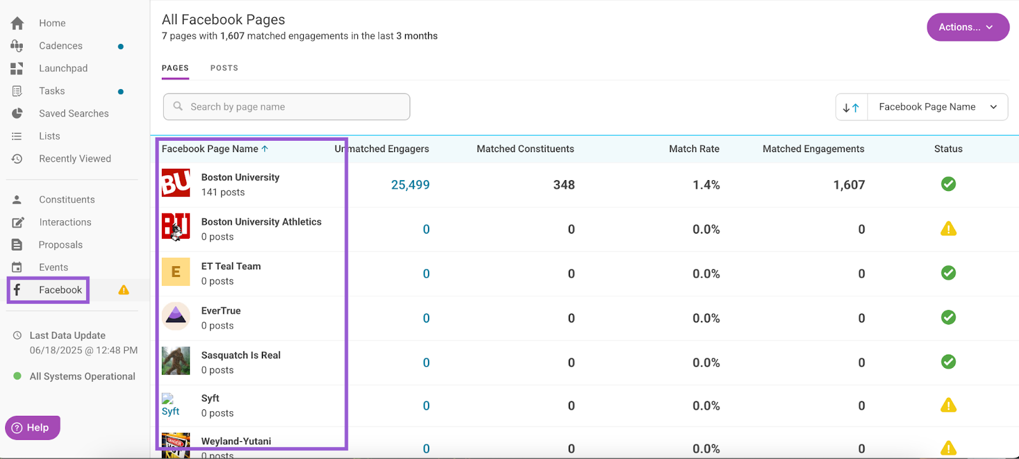This screenshot has width=1019, height=459.
Task: Switch to the Posts tab
Action: pyautogui.click(x=224, y=68)
